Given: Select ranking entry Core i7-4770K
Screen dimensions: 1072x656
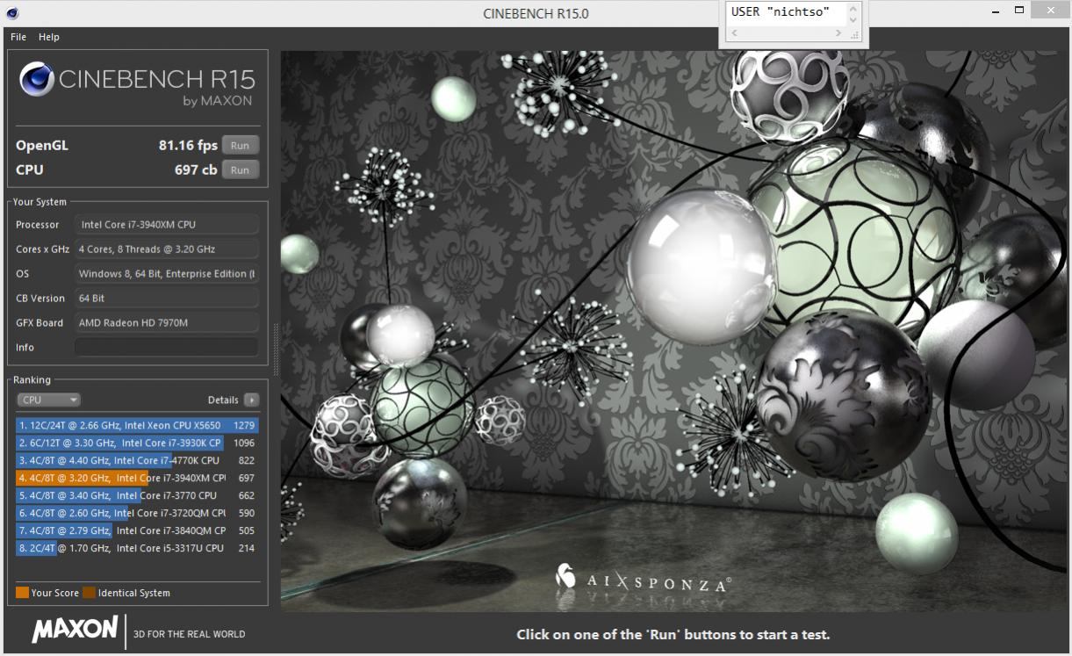Looking at the screenshot, I should (x=138, y=460).
